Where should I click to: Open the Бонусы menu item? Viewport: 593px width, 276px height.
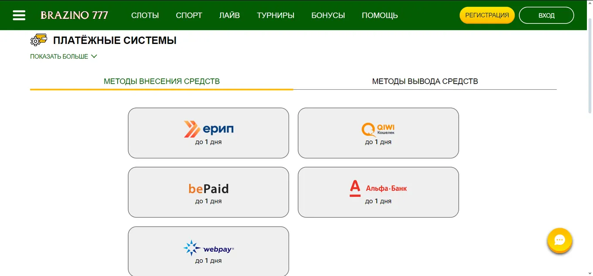328,15
